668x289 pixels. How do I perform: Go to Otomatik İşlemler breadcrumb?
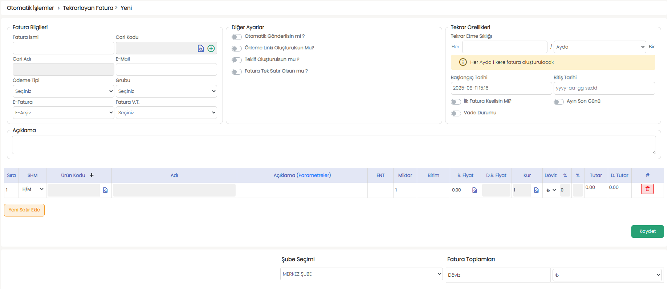(x=30, y=8)
